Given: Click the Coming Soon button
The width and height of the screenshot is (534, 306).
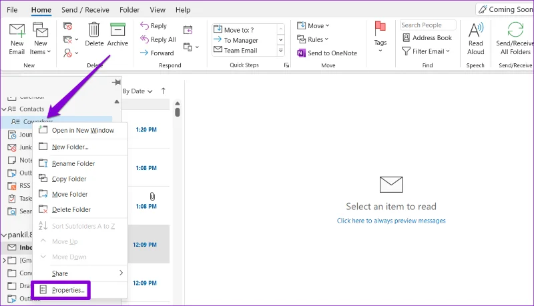Looking at the screenshot, I should click(505, 9).
